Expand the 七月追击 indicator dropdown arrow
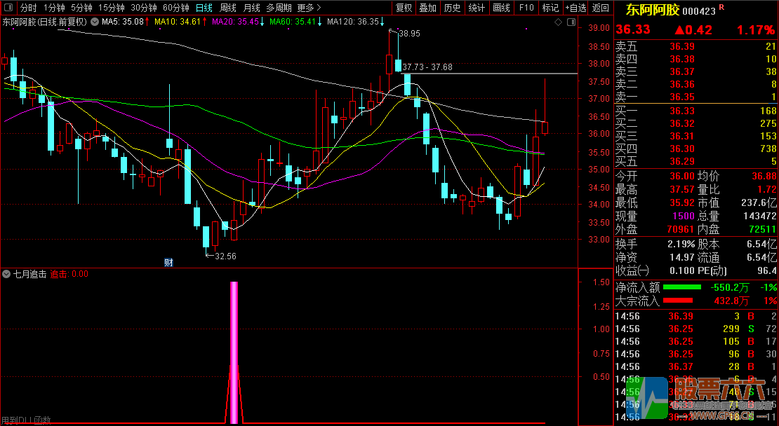This screenshot has width=779, height=426. [x=6, y=274]
